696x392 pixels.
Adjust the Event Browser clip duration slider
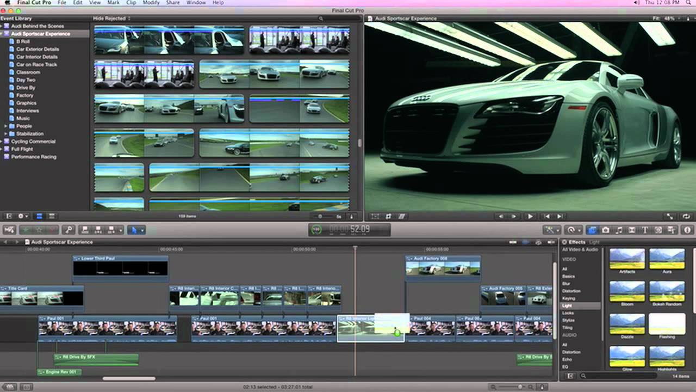(x=320, y=216)
